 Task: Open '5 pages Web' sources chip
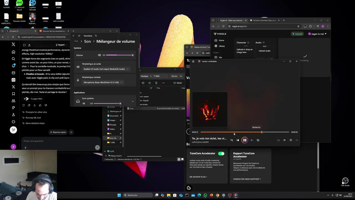(x=33, y=99)
